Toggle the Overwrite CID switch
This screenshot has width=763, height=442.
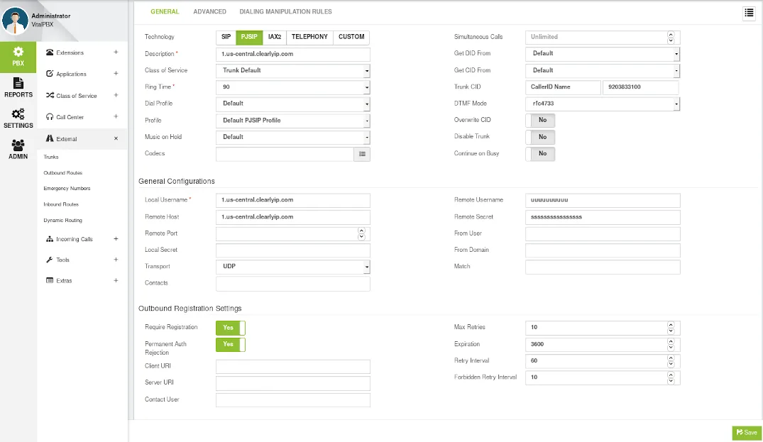coord(540,120)
